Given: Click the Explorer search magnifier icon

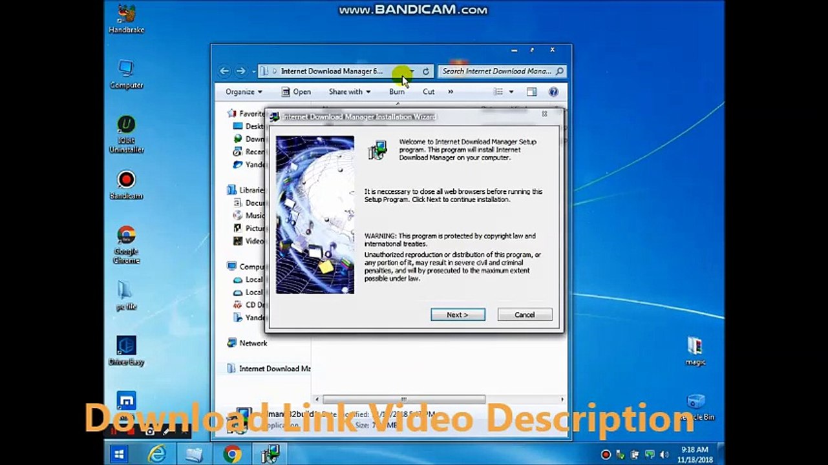Looking at the screenshot, I should tap(560, 72).
